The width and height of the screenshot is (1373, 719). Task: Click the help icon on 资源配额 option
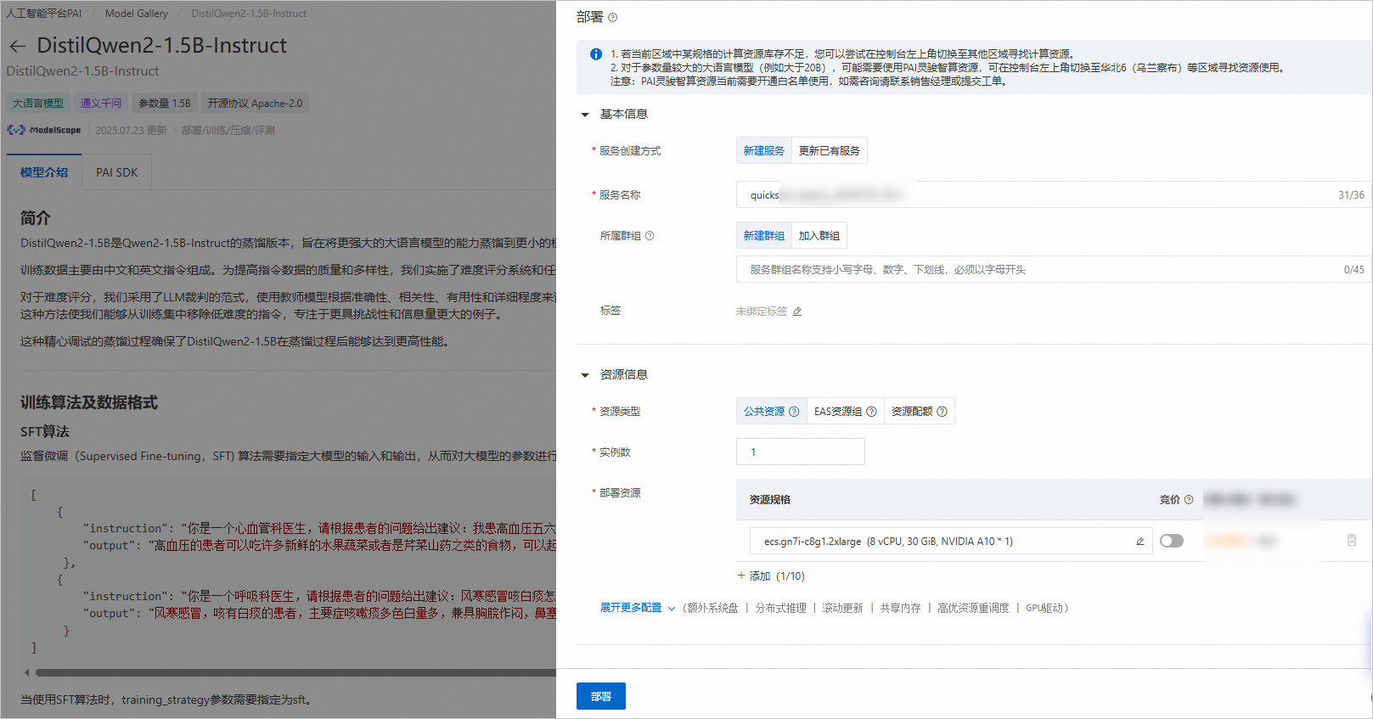[x=942, y=412]
